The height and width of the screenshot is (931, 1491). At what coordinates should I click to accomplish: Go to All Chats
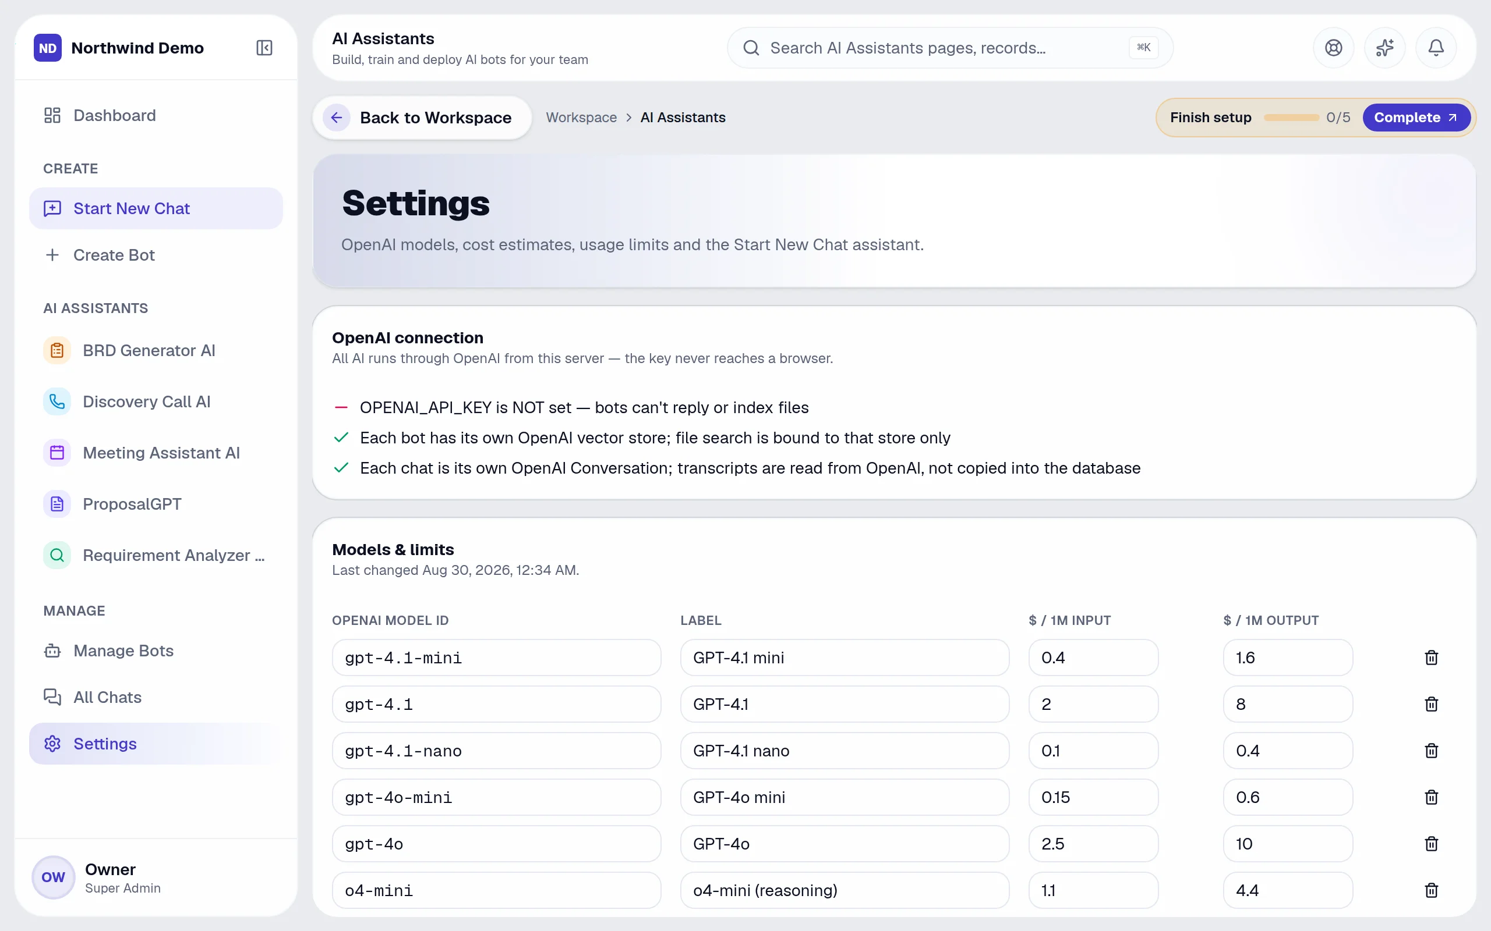156,697
